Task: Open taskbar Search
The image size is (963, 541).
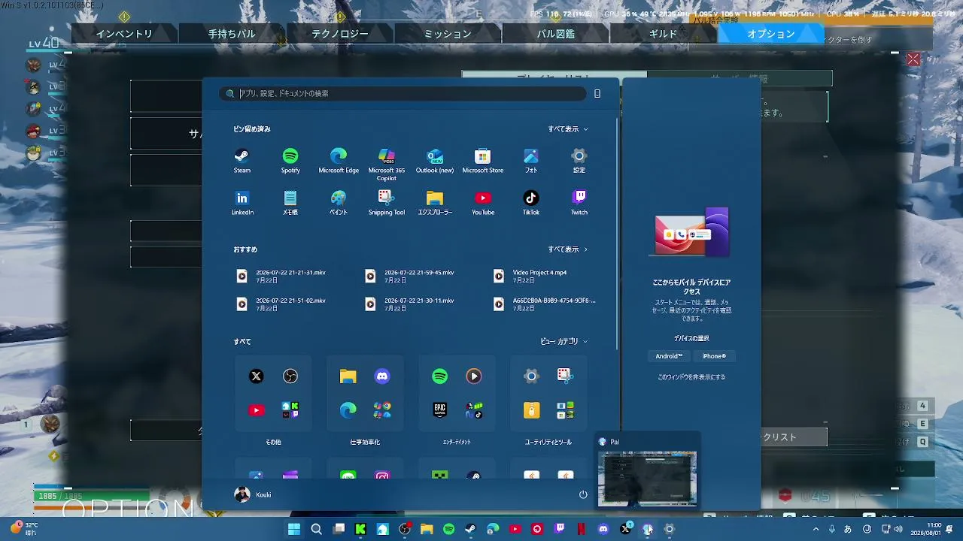Action: pyautogui.click(x=317, y=529)
